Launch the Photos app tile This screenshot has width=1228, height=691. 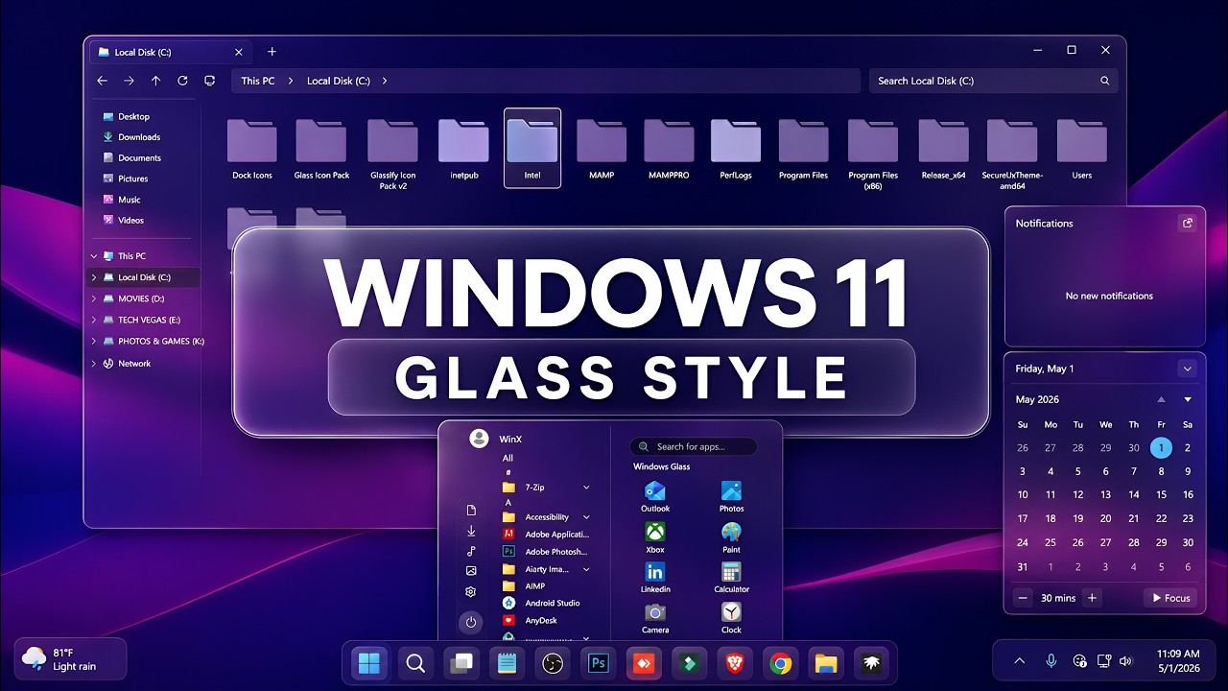click(731, 496)
